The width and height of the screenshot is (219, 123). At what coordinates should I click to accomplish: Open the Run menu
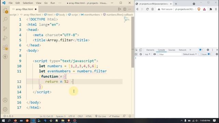[53, 3]
